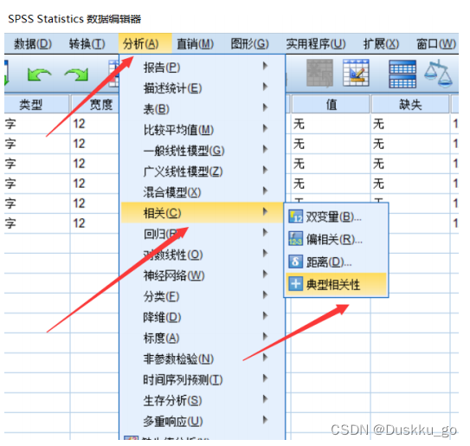Click the 偏相关(R) partial correlation icon

point(295,239)
